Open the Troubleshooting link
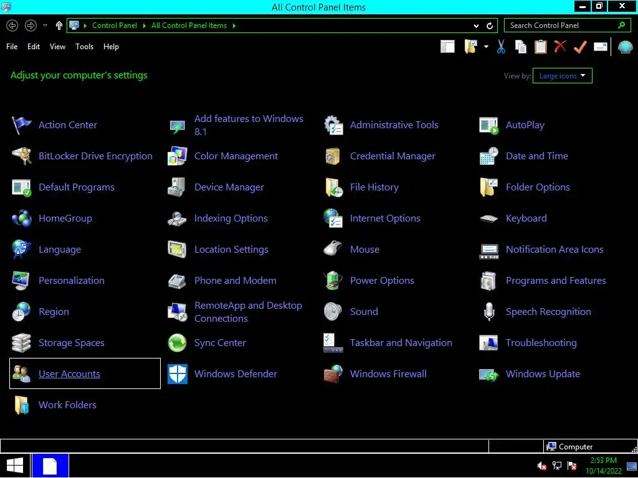Viewport: 638px width, 478px height. [x=541, y=343]
